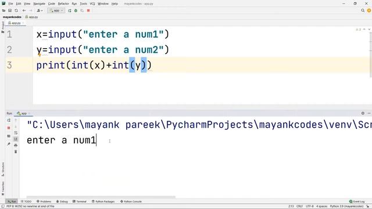Click the console input after 'enter a num1'
Screen dimensions: 372x209
(x=97, y=140)
